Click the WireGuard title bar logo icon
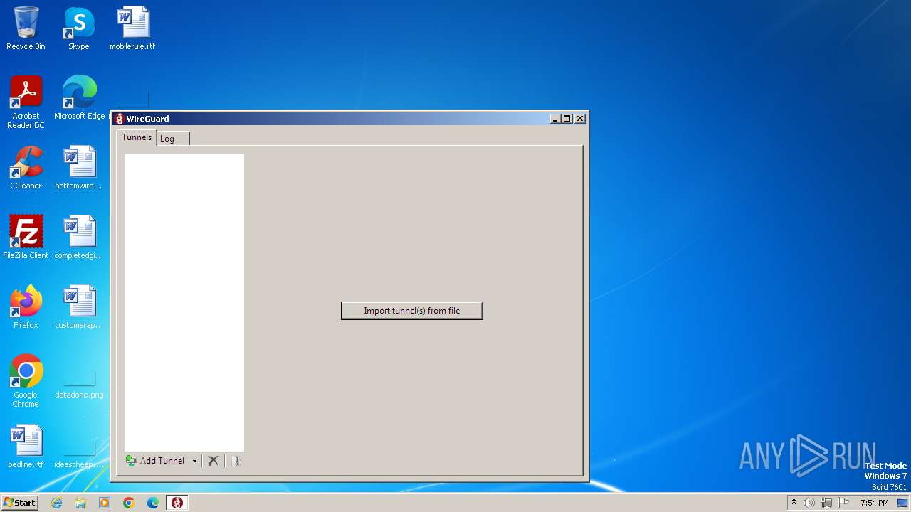Screen dimensions: 911x512 click(x=120, y=119)
